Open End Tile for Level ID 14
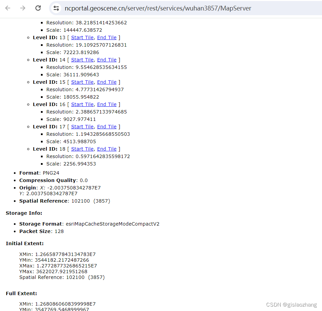The height and width of the screenshot is (311, 322). [x=107, y=59]
